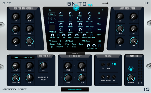Adjust the O-DRIVE knob
151x93 pixels.
click(x=61, y=19)
